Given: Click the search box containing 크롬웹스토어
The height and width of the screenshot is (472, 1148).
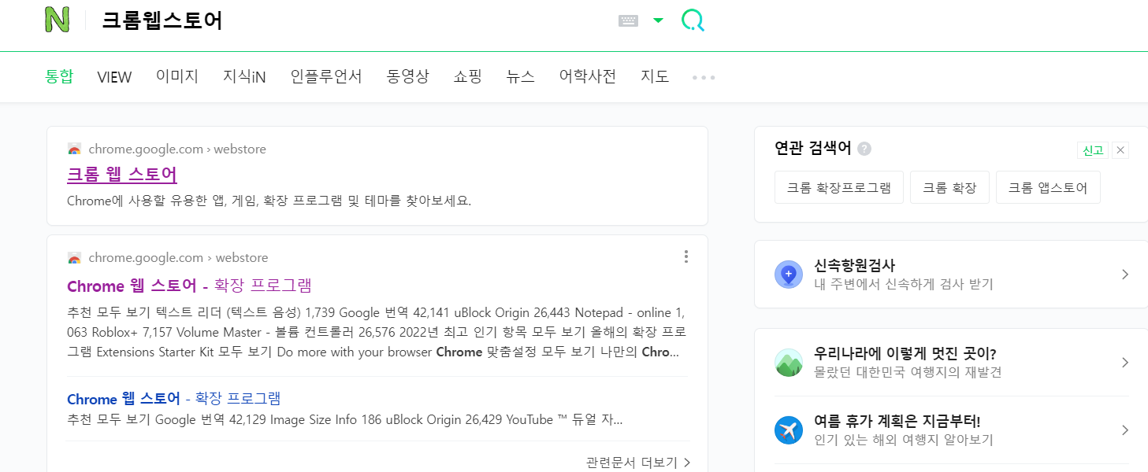Looking at the screenshot, I should tap(355, 20).
